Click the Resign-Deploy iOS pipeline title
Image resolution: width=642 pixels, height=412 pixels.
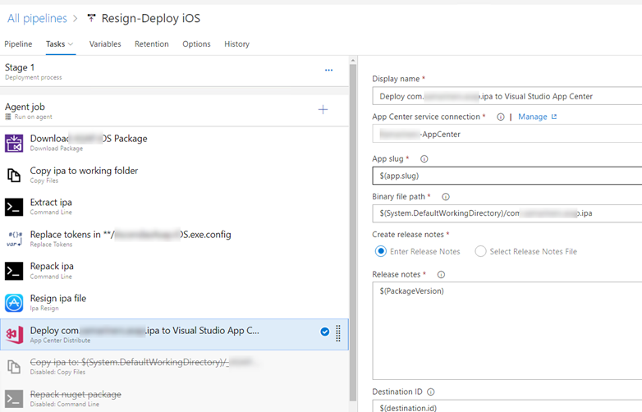[151, 18]
